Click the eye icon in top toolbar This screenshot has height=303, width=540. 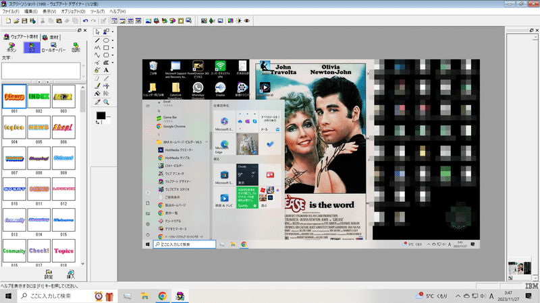coord(247,21)
